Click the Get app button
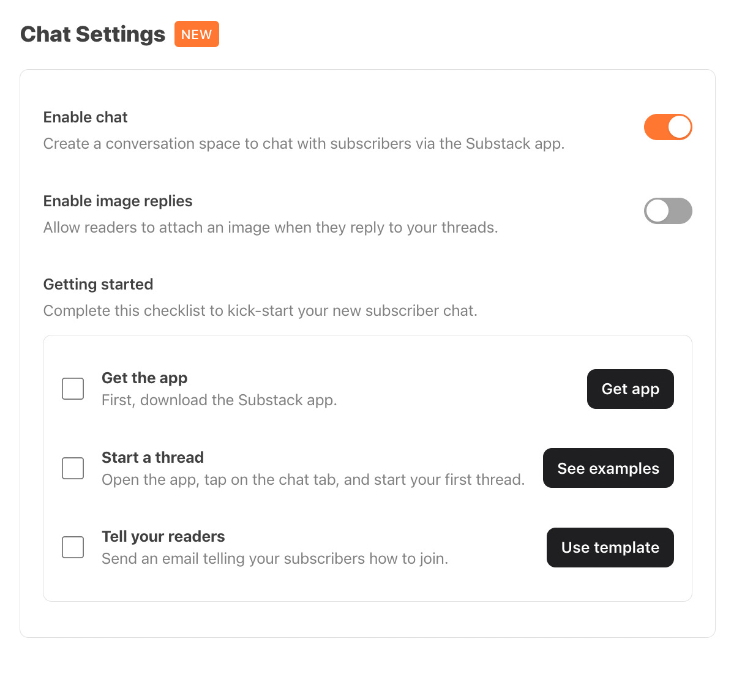Image resolution: width=742 pixels, height=677 pixels. point(630,389)
